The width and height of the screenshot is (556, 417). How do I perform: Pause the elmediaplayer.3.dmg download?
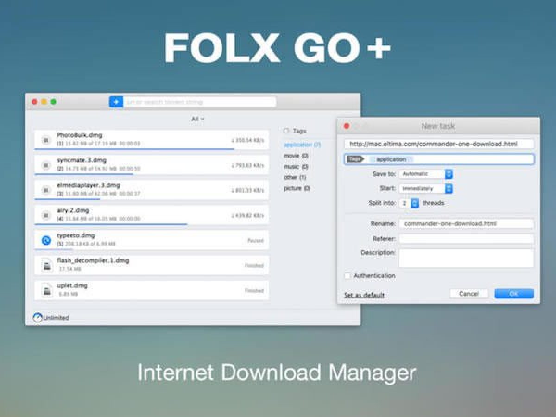coord(45,190)
